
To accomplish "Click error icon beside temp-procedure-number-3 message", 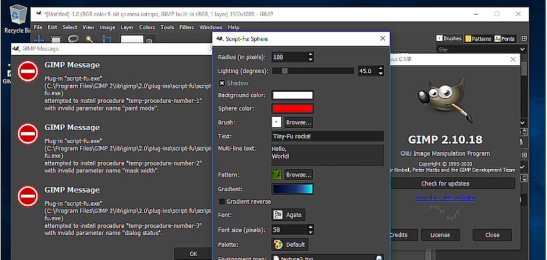I will click(x=28, y=196).
